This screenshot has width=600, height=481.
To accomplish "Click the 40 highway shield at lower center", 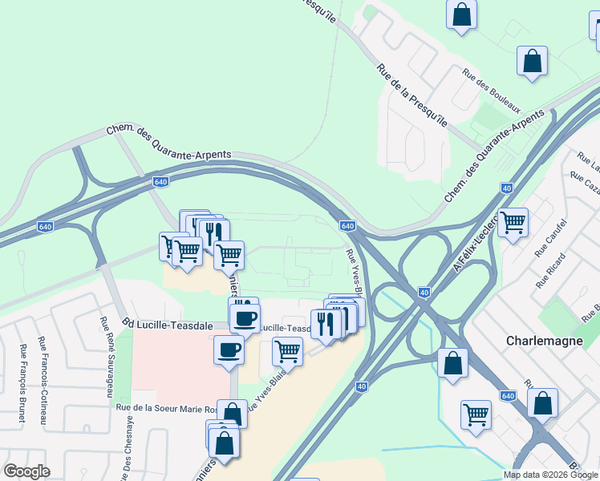I will click(362, 387).
